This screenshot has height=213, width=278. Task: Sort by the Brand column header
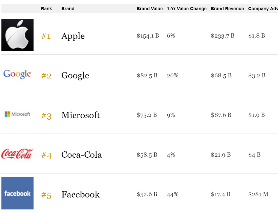pyautogui.click(x=68, y=9)
